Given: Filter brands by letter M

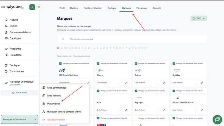Looking at the screenshot, I should point(104,48).
